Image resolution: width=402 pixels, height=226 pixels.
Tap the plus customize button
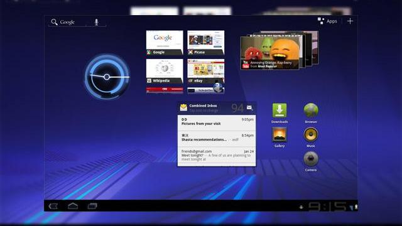350,21
